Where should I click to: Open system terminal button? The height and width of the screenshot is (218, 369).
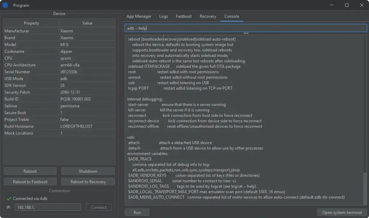tap(342, 212)
